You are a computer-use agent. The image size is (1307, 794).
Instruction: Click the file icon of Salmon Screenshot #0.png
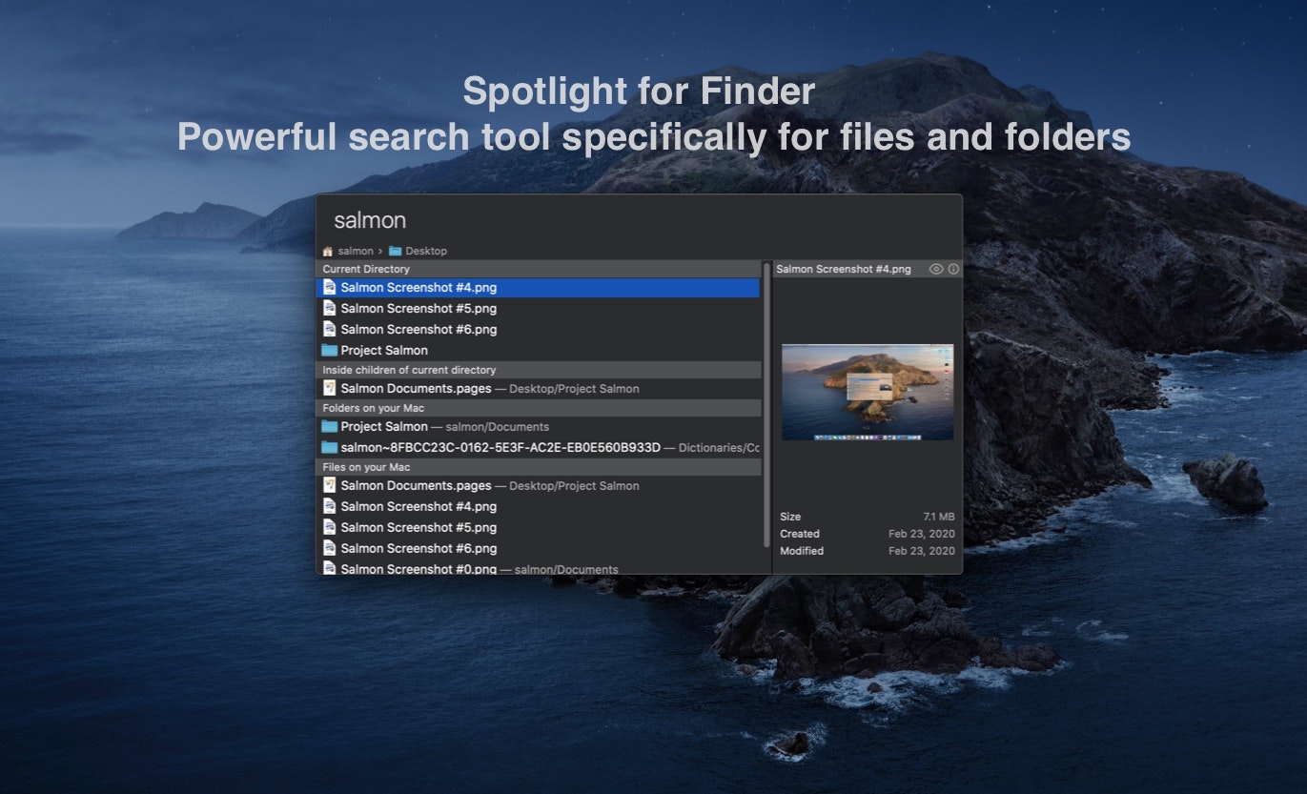(x=330, y=569)
